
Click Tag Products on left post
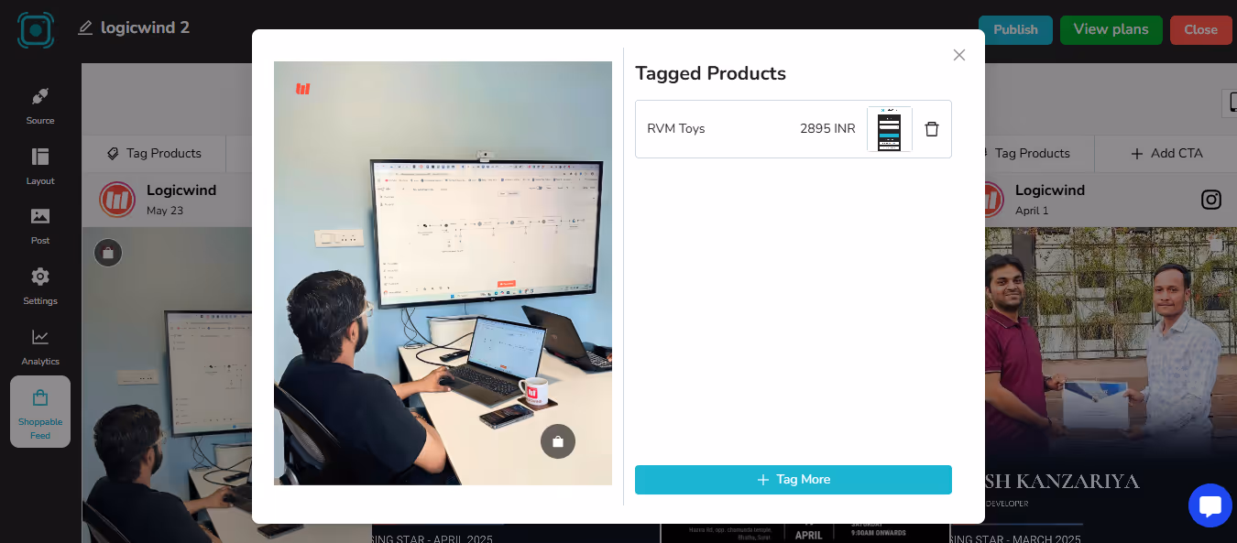pyautogui.click(x=154, y=153)
